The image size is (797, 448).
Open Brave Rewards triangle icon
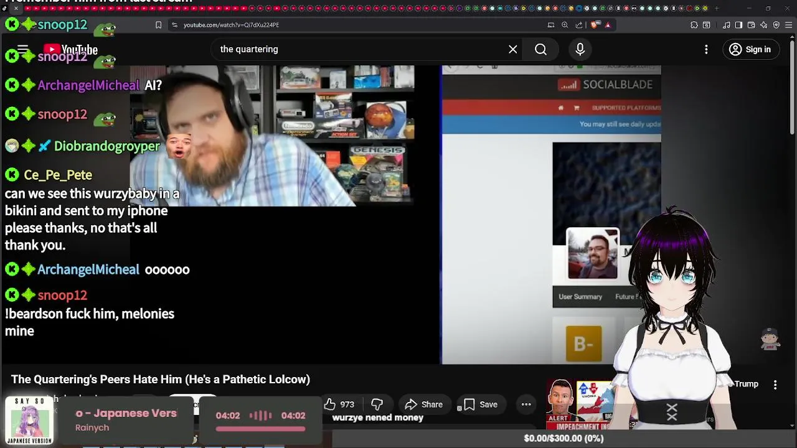point(608,25)
